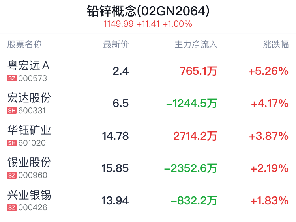This screenshot has width=296, height=222.
Task: Sort by 涨跌幅 column header
Action: pyautogui.click(x=275, y=44)
